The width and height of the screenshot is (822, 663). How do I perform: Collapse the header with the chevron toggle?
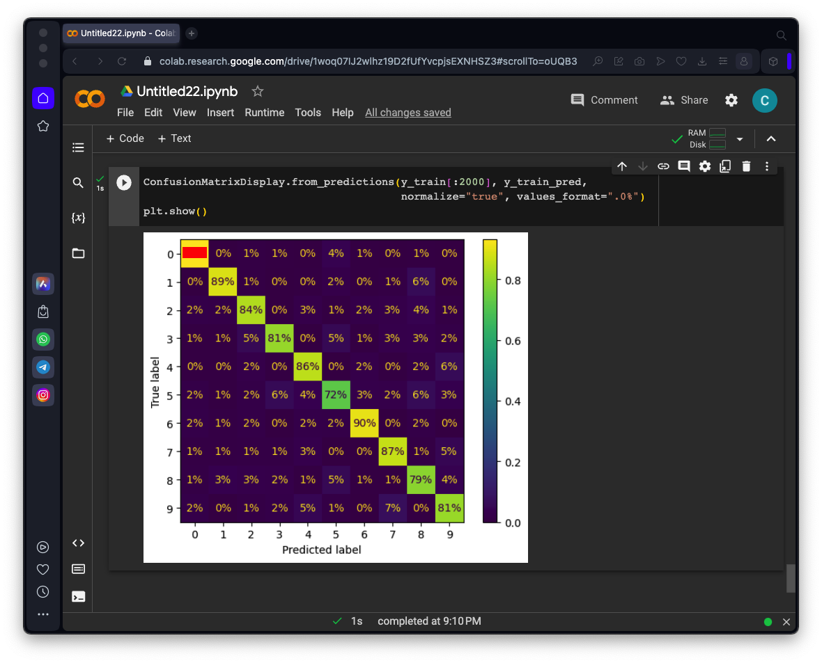tap(771, 138)
